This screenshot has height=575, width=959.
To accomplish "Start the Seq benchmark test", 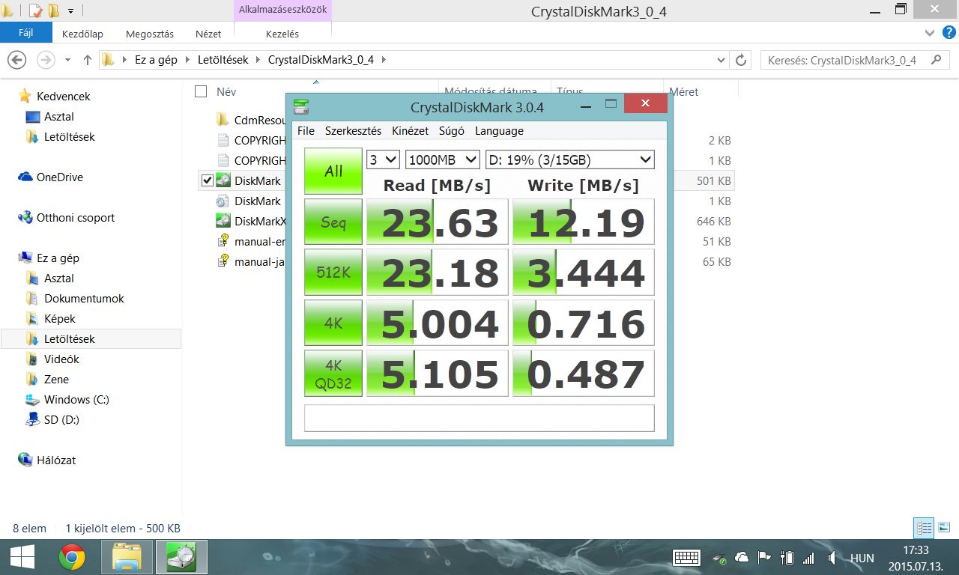I will pyautogui.click(x=333, y=222).
